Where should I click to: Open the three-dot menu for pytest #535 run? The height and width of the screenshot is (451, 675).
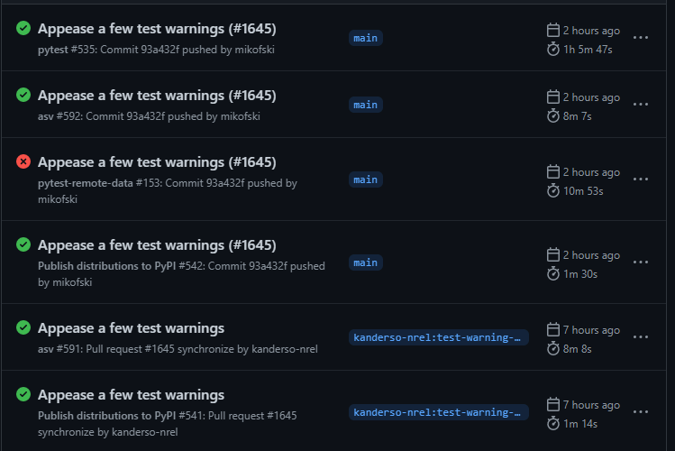pyautogui.click(x=641, y=38)
